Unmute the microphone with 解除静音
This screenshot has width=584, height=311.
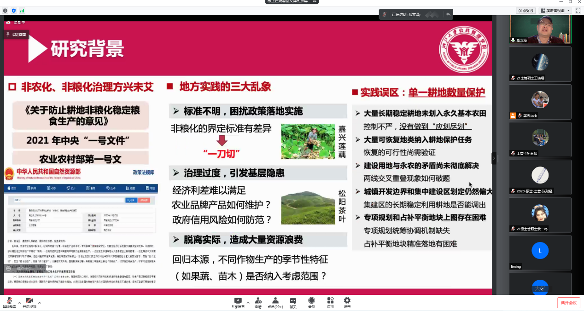9,303
